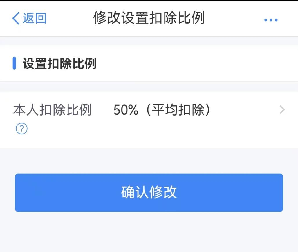Tap the 设置扣除比例 section header
298x252 pixels.
tap(59, 64)
